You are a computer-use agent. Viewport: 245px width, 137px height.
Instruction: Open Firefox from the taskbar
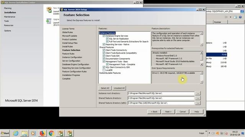coord(42,133)
